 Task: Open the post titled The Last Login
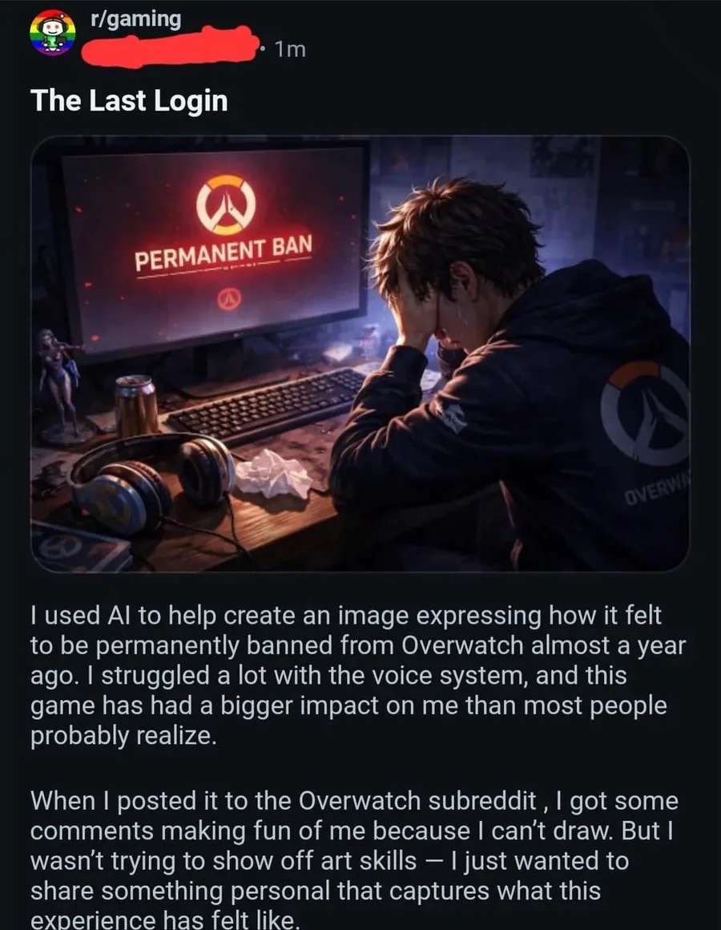tap(129, 100)
